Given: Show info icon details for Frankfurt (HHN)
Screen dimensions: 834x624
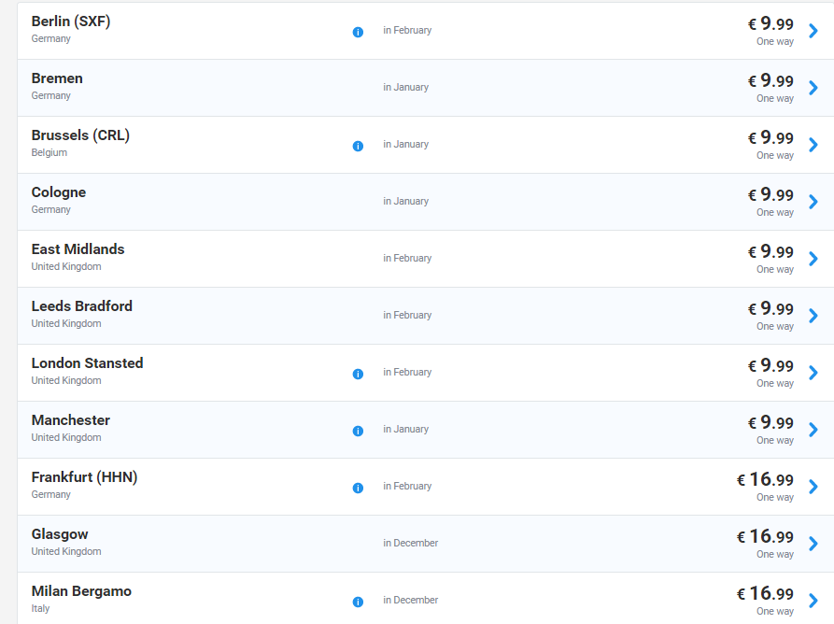Looking at the screenshot, I should (x=358, y=488).
